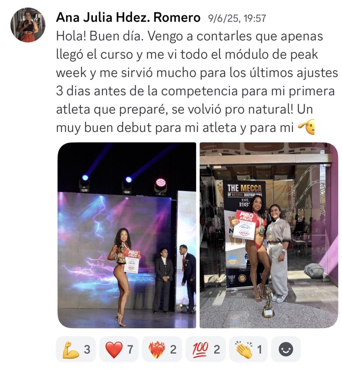Toggle the heart on fire reaction
This screenshot has width=342, height=371.
(x=162, y=349)
